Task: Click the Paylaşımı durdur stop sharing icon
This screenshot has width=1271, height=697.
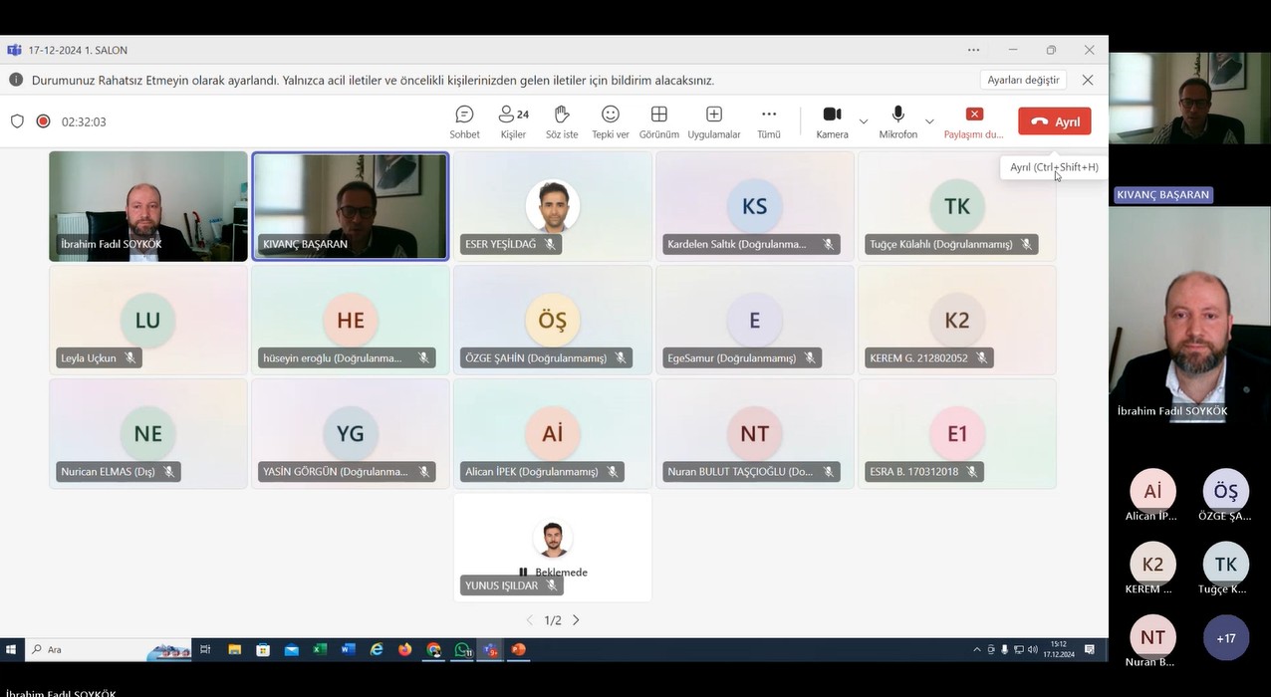Action: click(x=974, y=115)
